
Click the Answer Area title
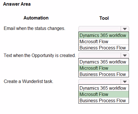(17, 4)
